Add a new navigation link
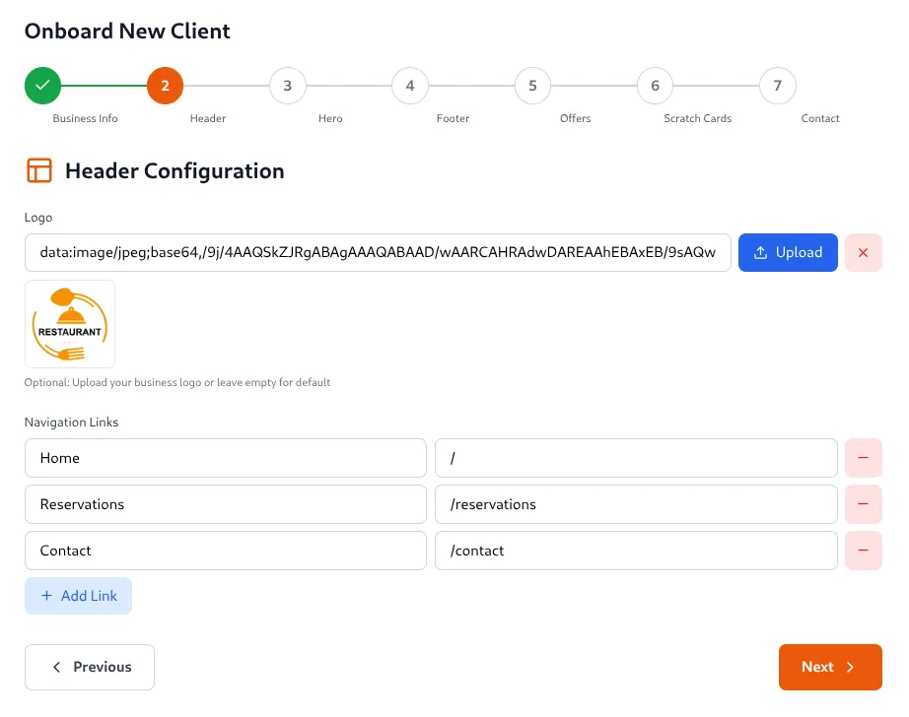 pyautogui.click(x=78, y=596)
